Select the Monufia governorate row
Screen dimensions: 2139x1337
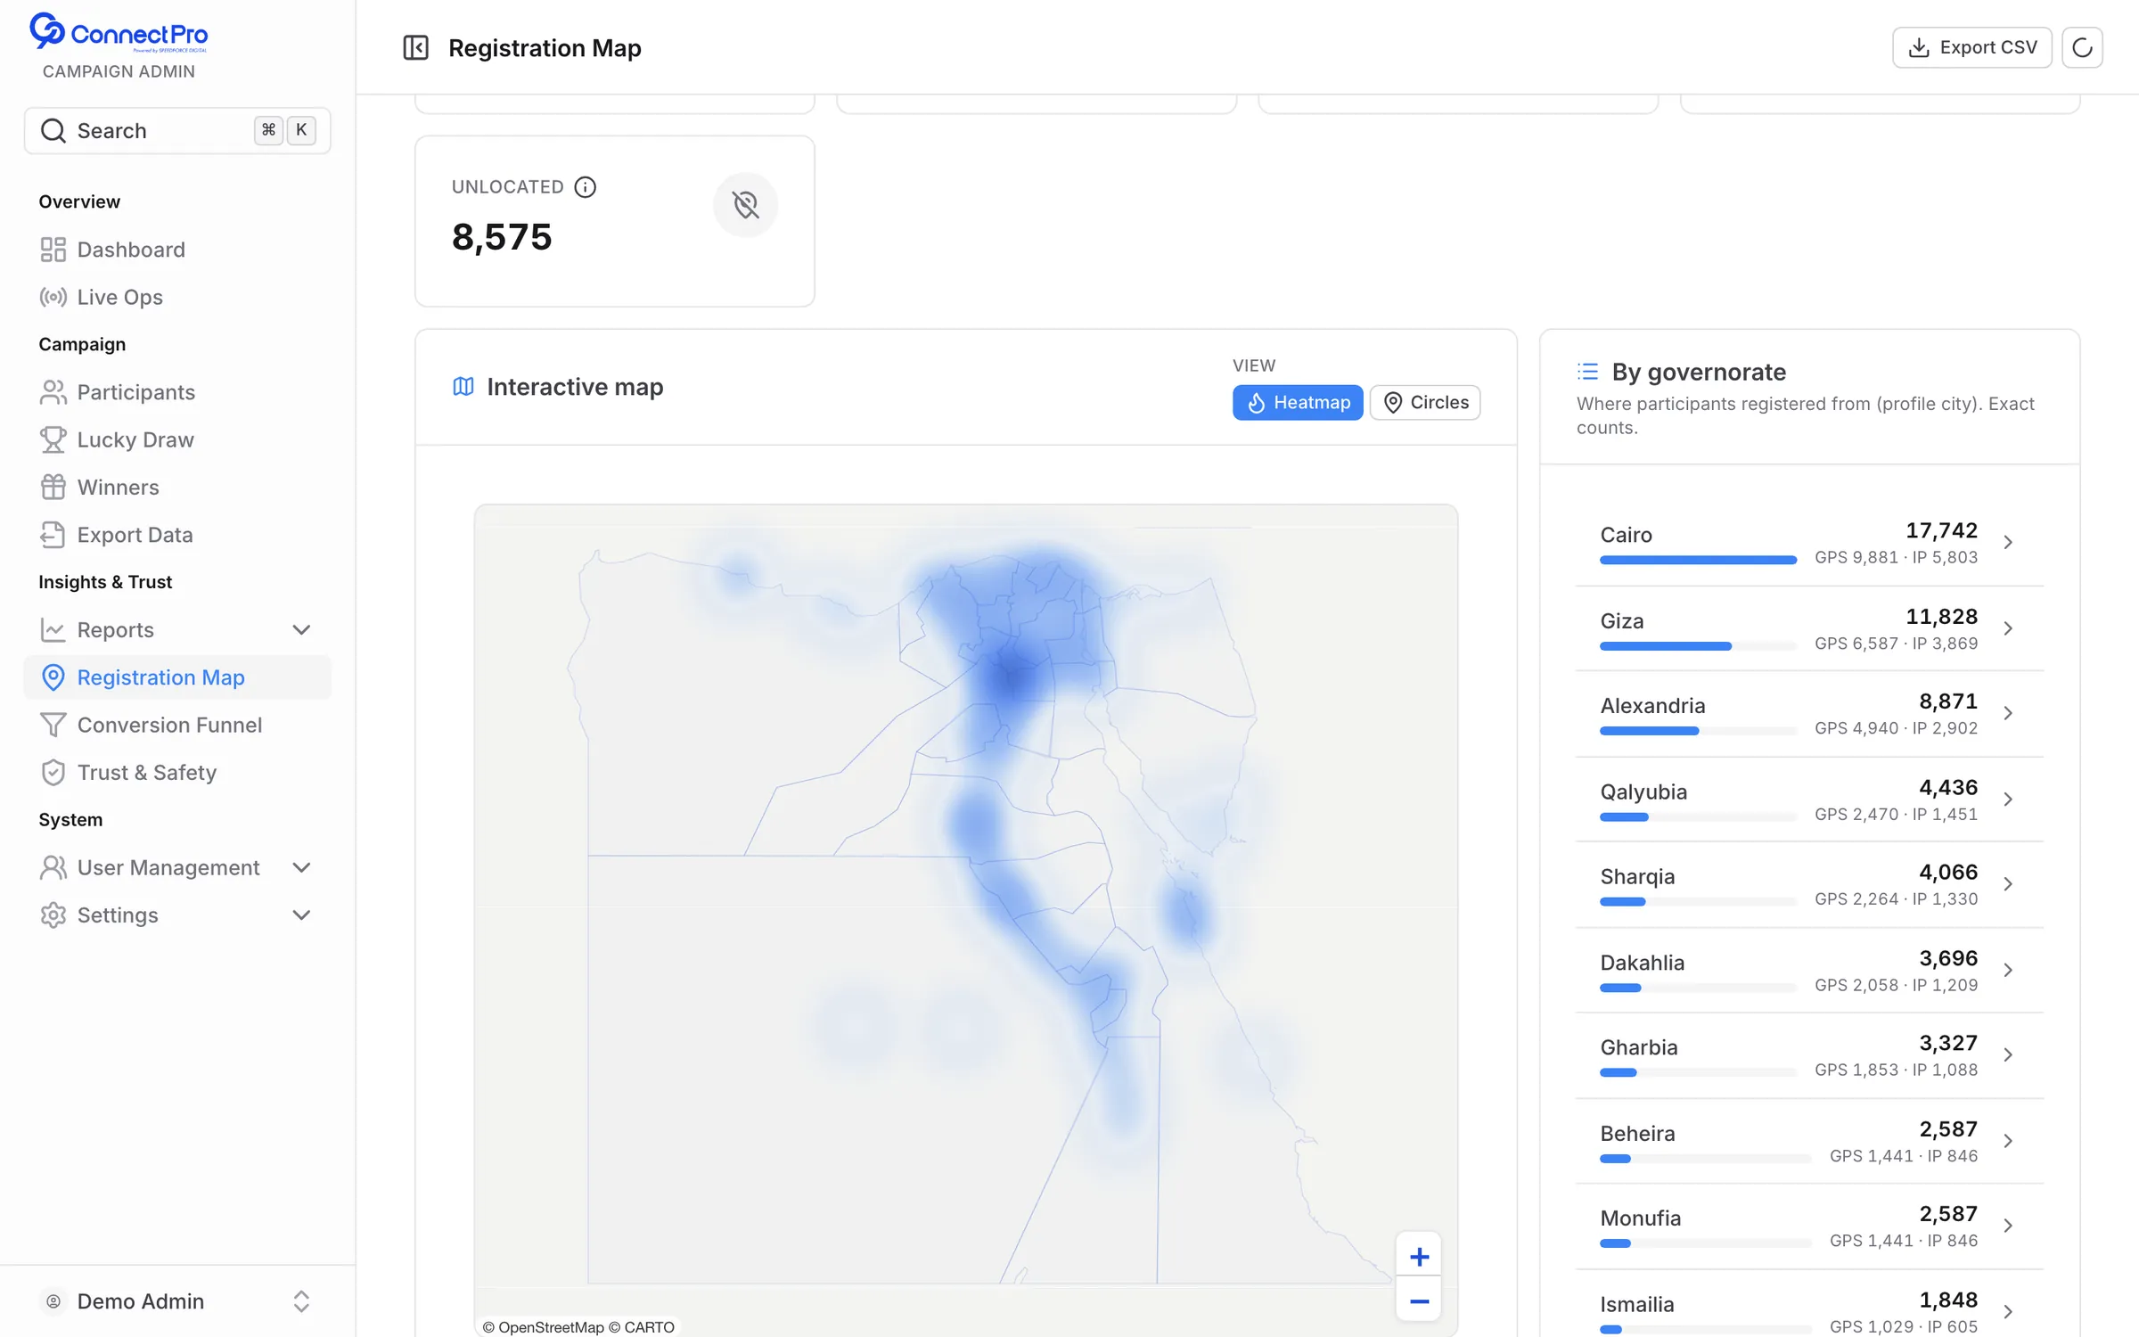[x=1809, y=1226]
